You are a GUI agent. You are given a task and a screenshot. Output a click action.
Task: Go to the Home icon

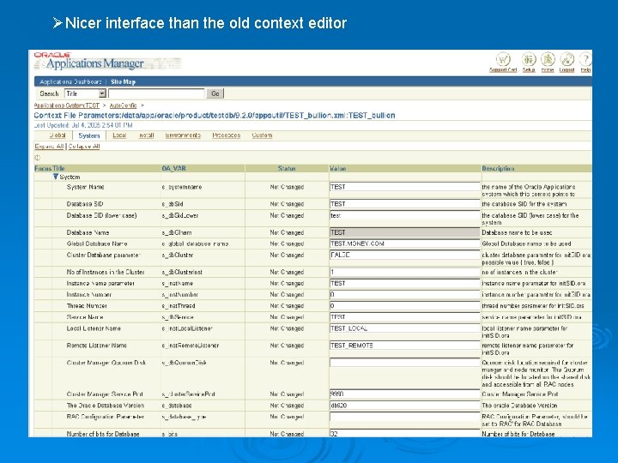tap(548, 59)
